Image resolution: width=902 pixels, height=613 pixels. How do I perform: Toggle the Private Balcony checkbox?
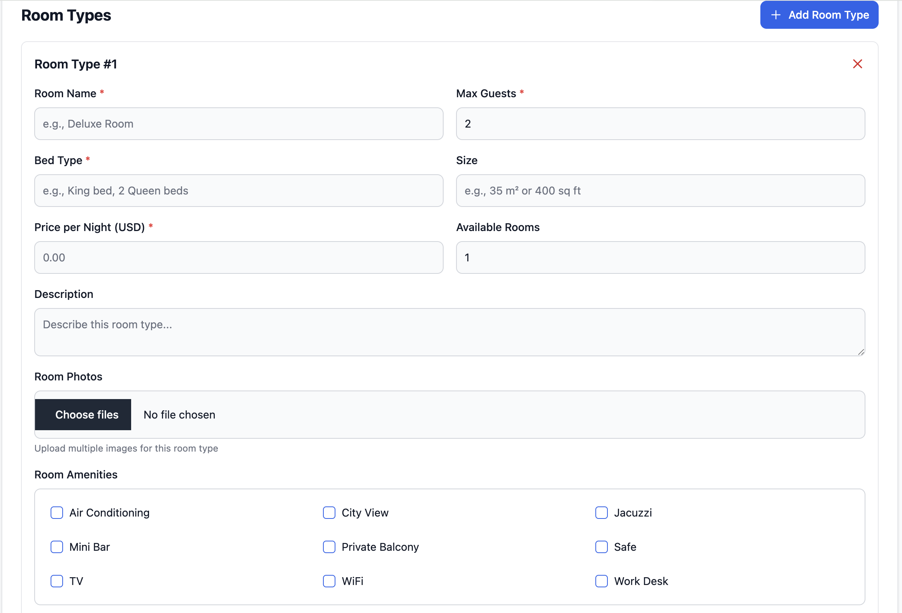point(329,547)
